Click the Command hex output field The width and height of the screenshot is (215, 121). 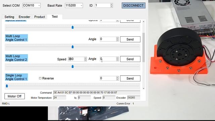[x=97, y=93]
